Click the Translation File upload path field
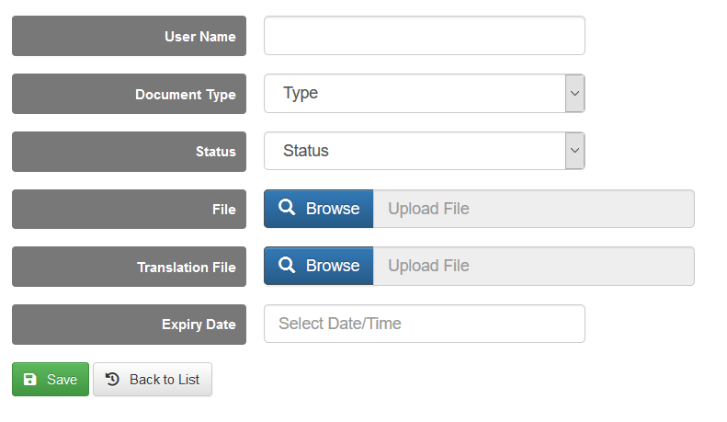 (533, 266)
